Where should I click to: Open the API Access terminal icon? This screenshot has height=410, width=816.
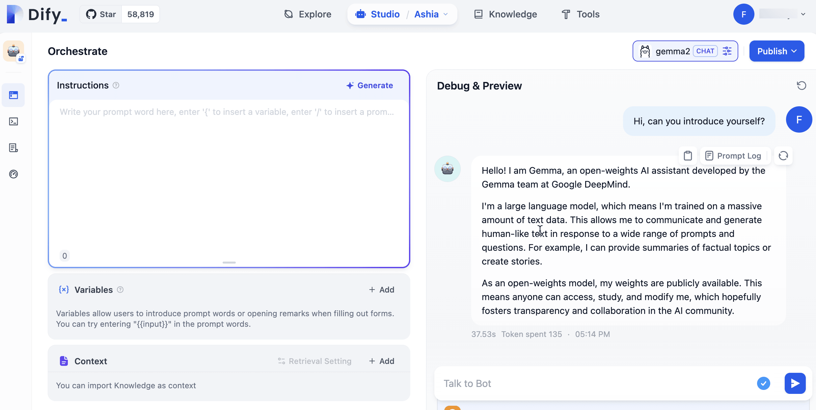coord(14,121)
